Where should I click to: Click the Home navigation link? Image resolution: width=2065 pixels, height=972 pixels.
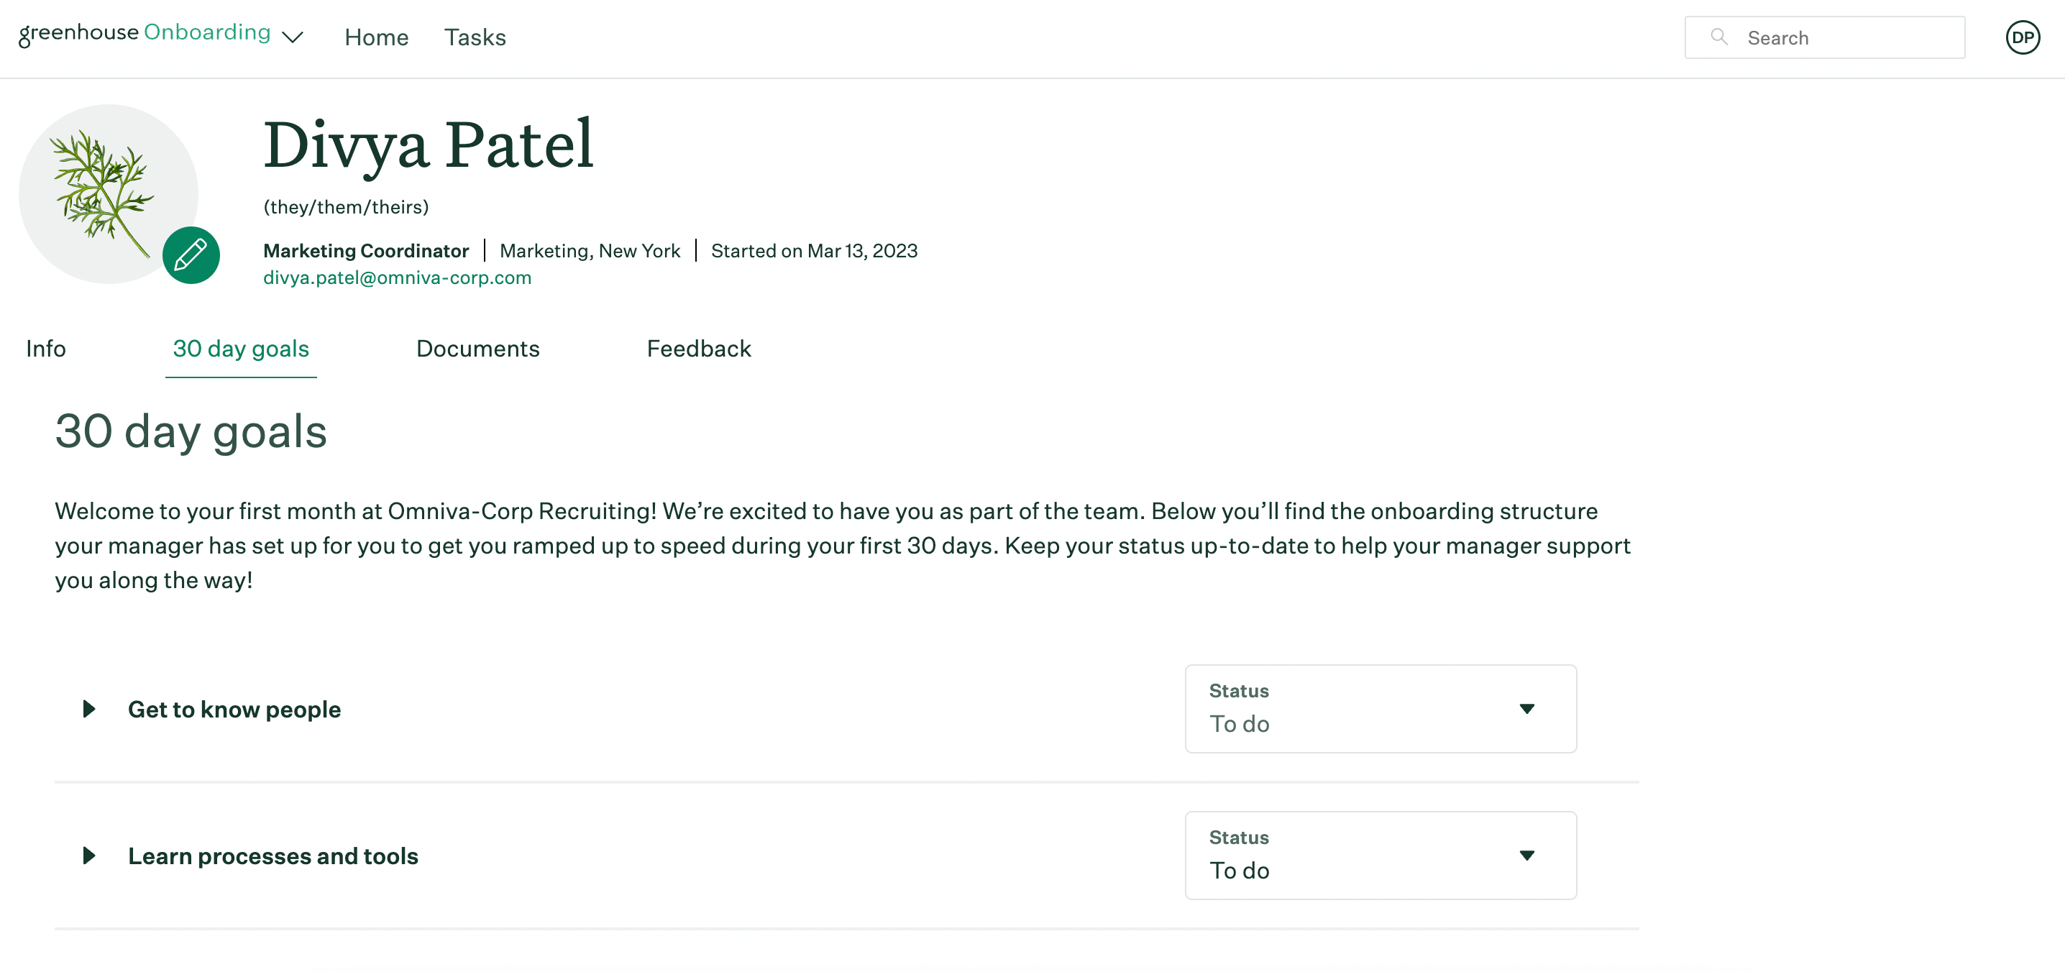coord(377,37)
